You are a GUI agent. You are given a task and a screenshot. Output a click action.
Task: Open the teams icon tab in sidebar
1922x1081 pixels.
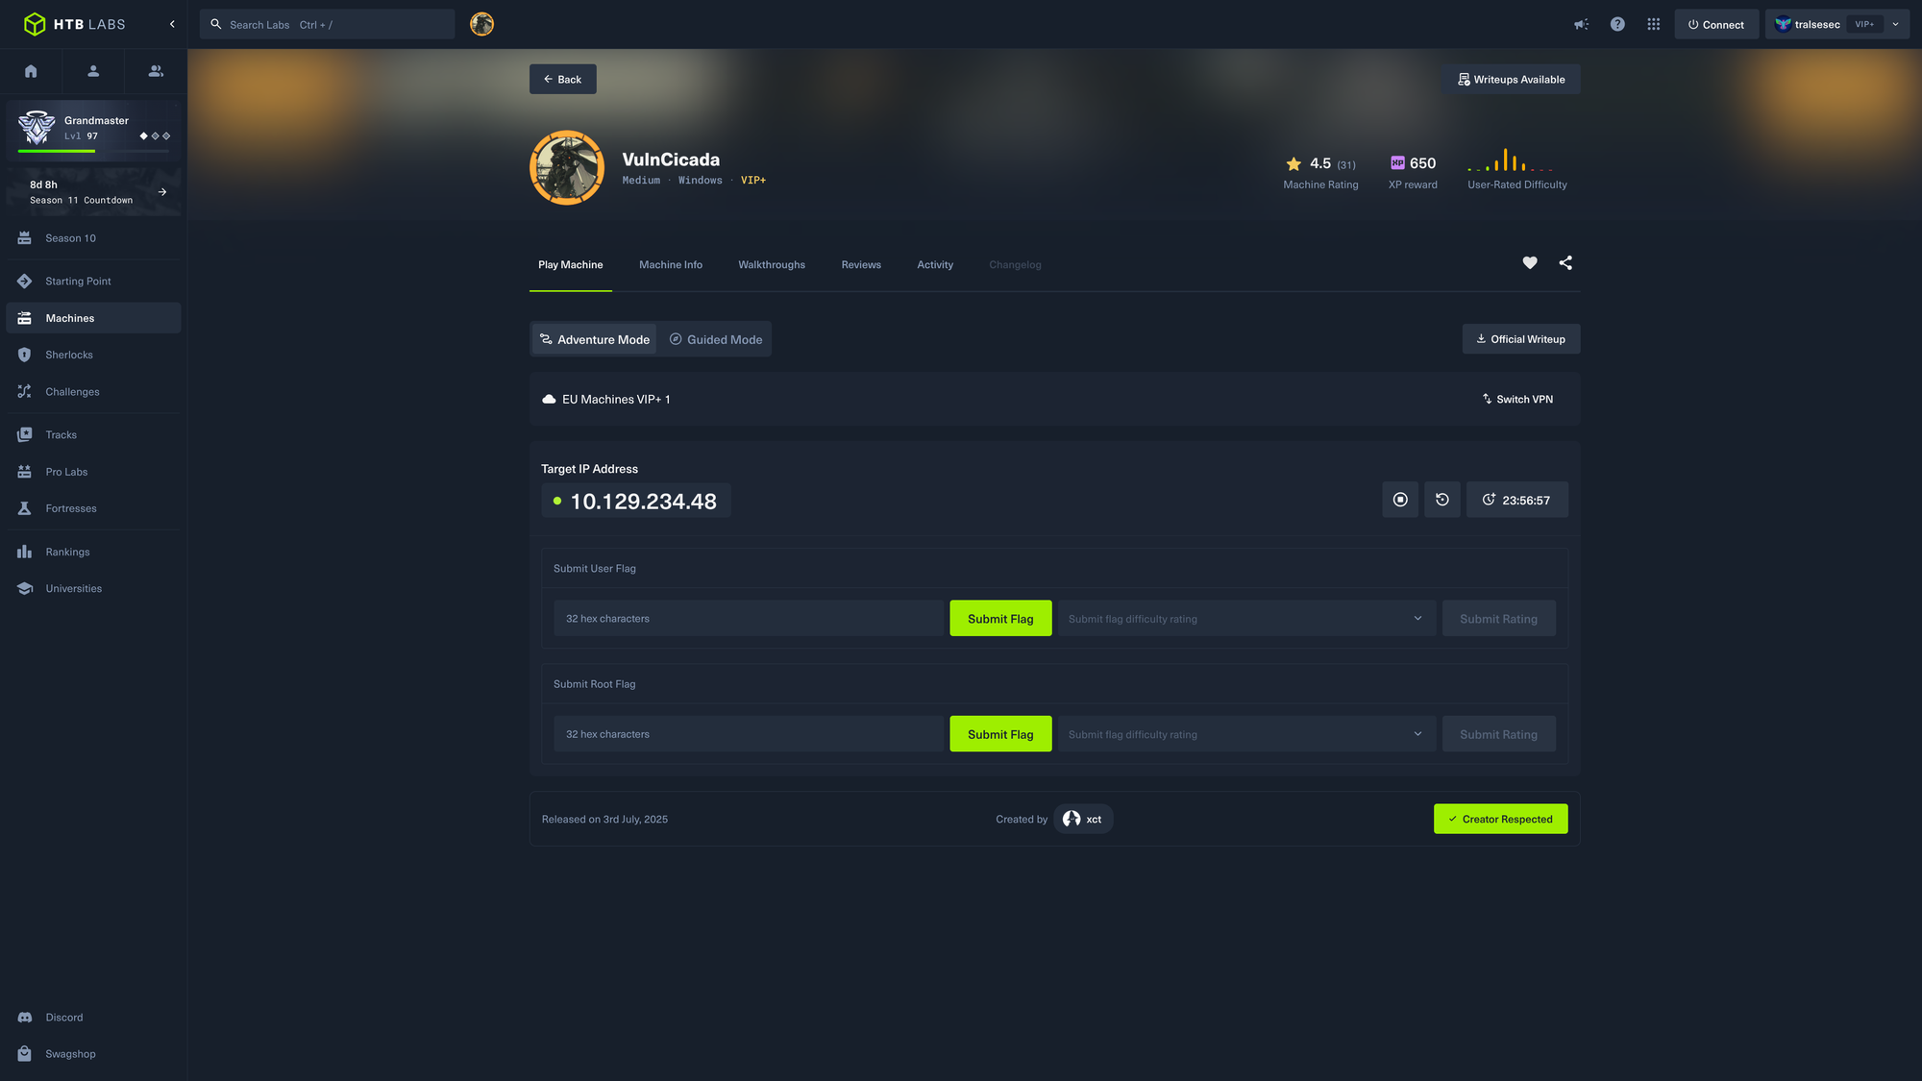pos(156,71)
